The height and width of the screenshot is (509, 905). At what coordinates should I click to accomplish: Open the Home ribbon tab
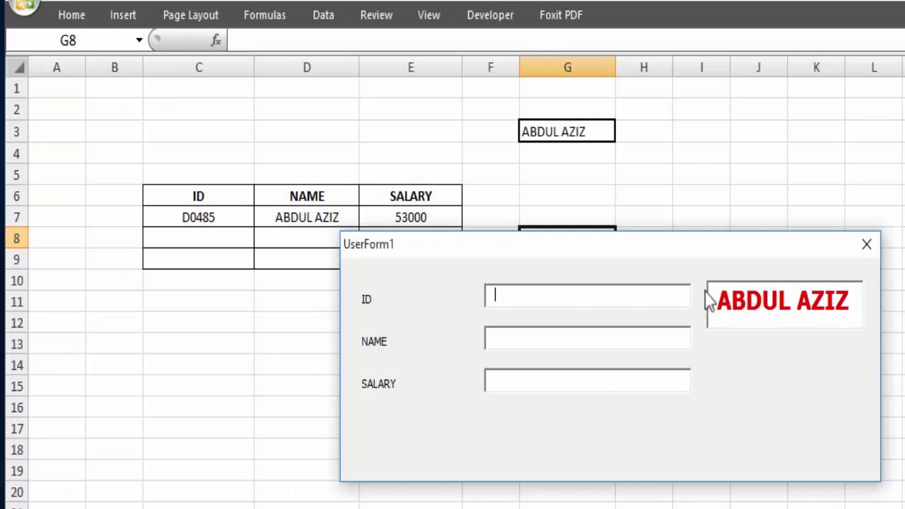(x=71, y=15)
